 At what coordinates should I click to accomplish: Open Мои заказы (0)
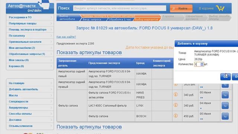pyautogui.click(x=30, y=60)
